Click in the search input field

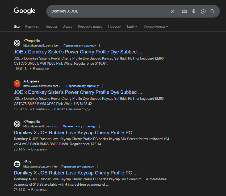point(109,11)
